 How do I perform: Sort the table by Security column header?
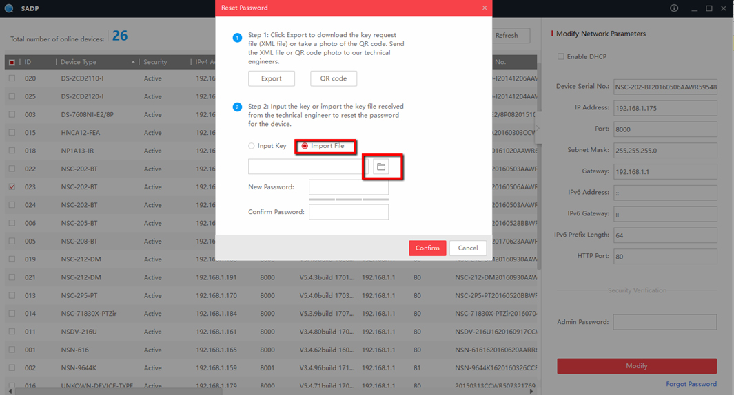tap(155, 62)
